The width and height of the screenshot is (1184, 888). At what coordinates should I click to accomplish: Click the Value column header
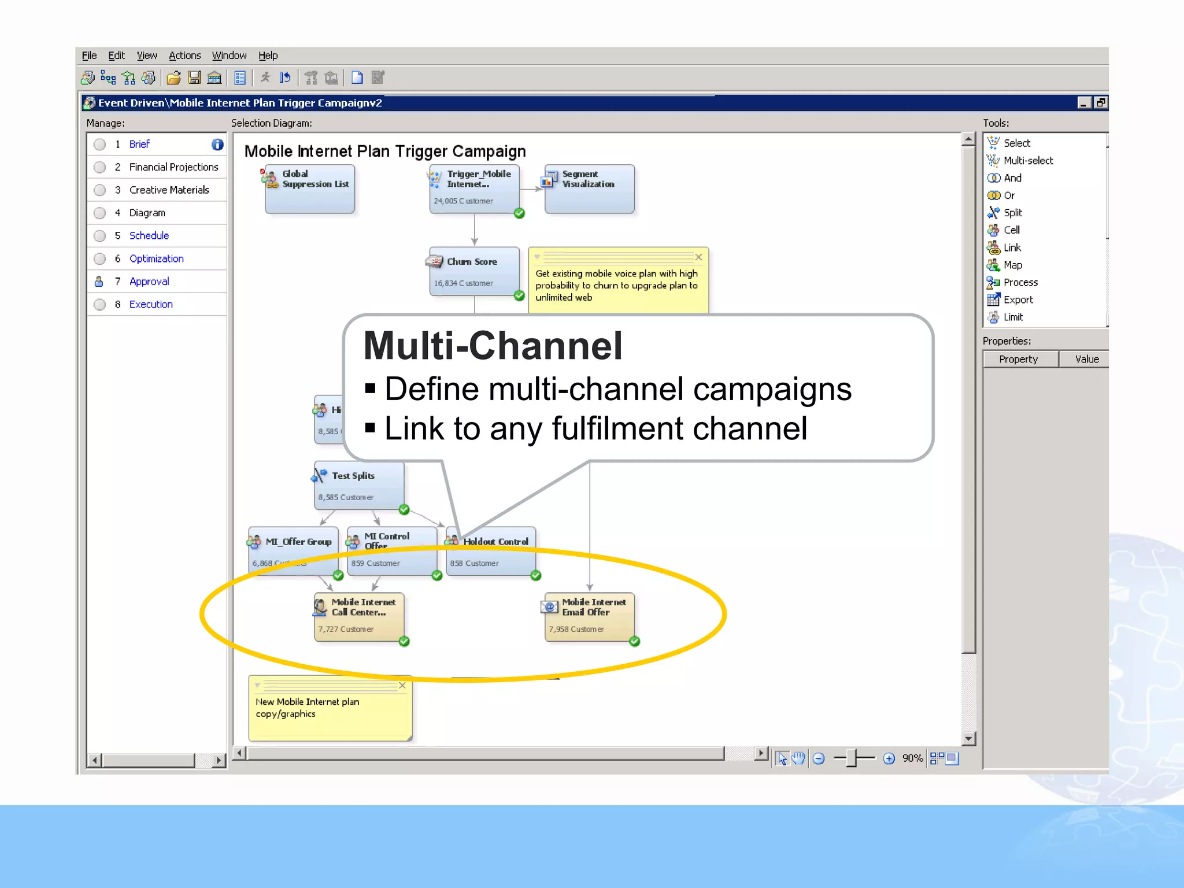click(x=1085, y=359)
